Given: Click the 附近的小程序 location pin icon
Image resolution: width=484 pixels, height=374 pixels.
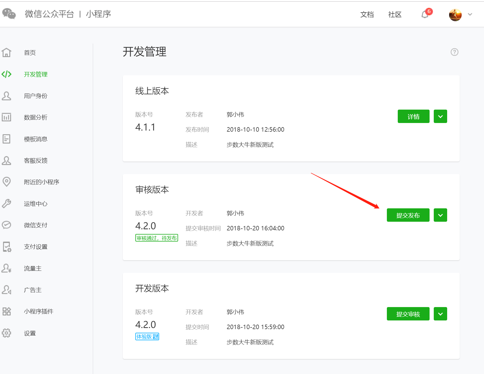Looking at the screenshot, I should pyautogui.click(x=7, y=182).
